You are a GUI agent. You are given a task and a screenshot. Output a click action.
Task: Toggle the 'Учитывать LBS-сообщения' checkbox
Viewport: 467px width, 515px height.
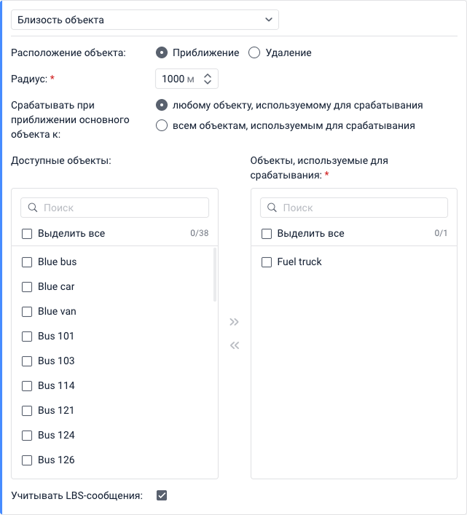(162, 496)
